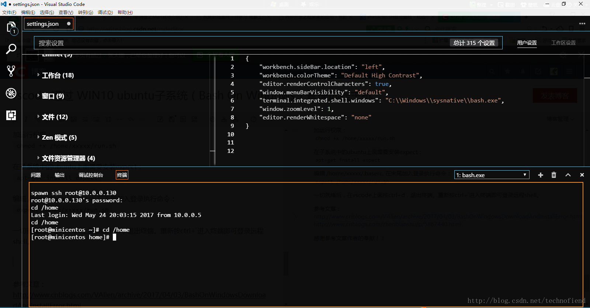Expand the 工作台 (18) settings group

[x=58, y=75]
